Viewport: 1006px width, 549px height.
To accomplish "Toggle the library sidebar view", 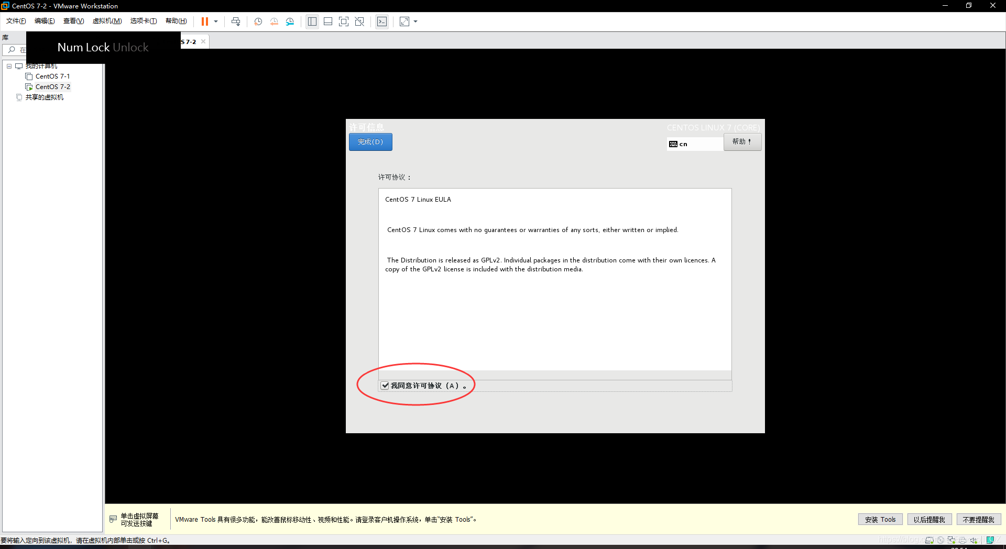I will [x=312, y=21].
